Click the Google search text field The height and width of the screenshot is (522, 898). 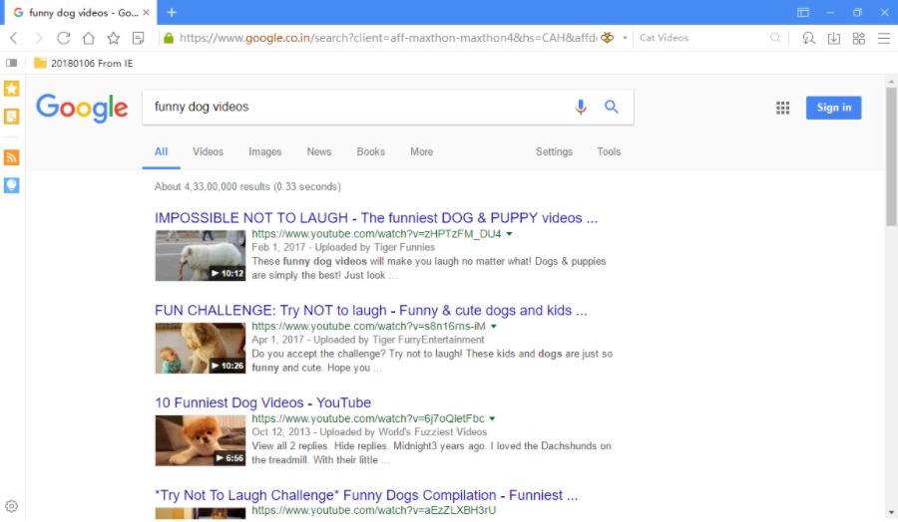[358, 107]
